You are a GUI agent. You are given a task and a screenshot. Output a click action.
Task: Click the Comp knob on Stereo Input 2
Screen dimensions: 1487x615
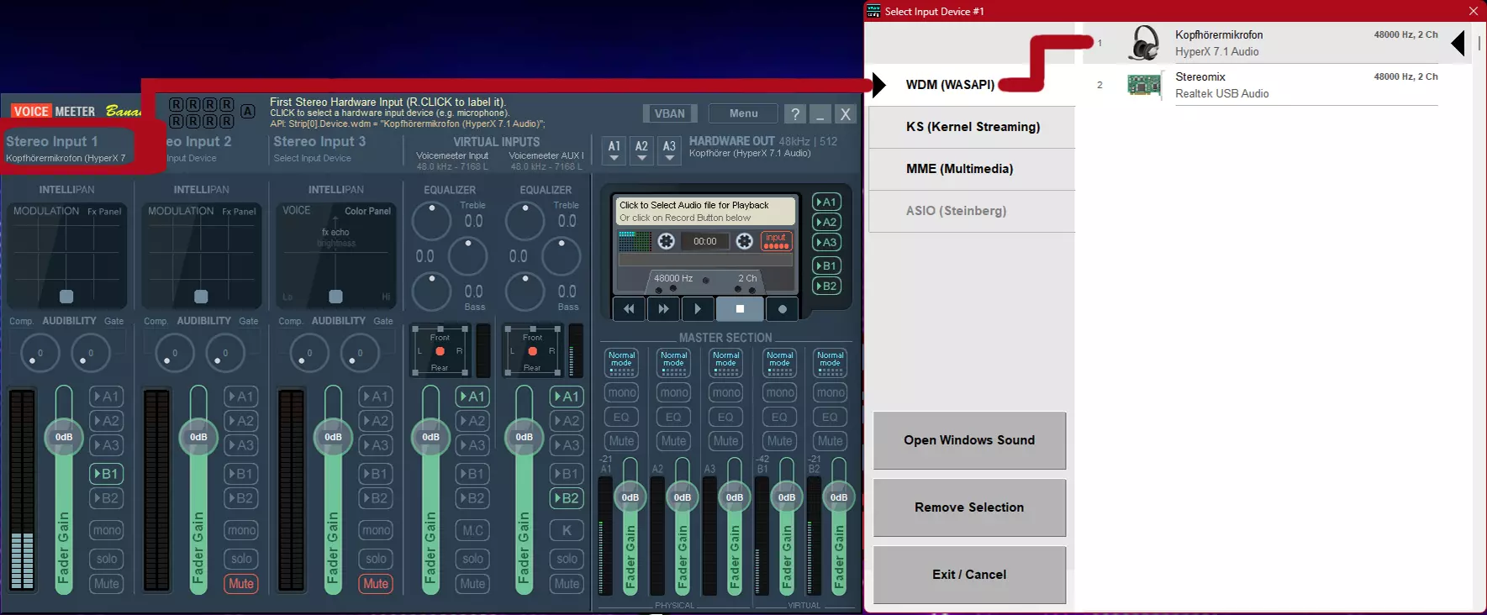tap(174, 354)
